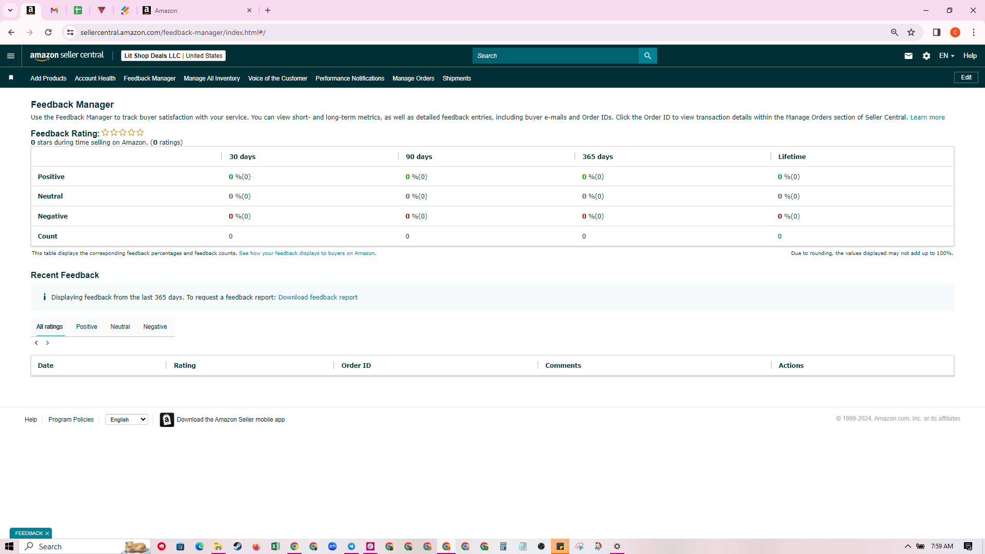Open the Chrome three-dot menu
The height and width of the screenshot is (554, 985).
point(974,32)
